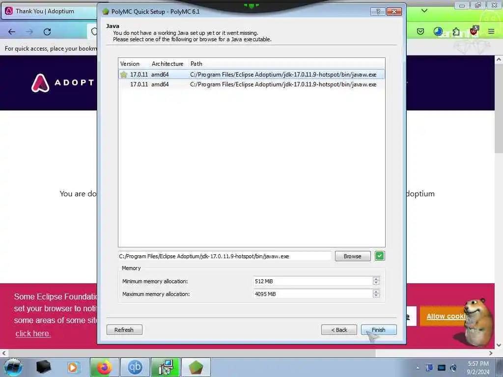Click horizontal scrollbar left arrow
The width and height of the screenshot is (503, 377).
4,353
